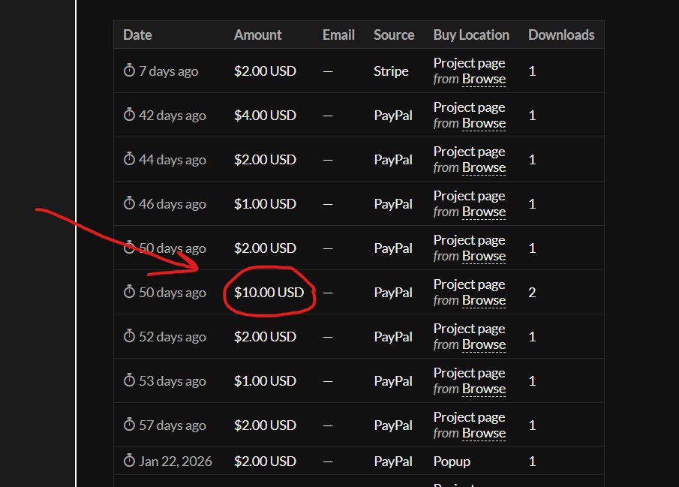Image resolution: width=679 pixels, height=487 pixels.
Task: Click the clock icon beside 7 days ago
Action: pos(129,71)
